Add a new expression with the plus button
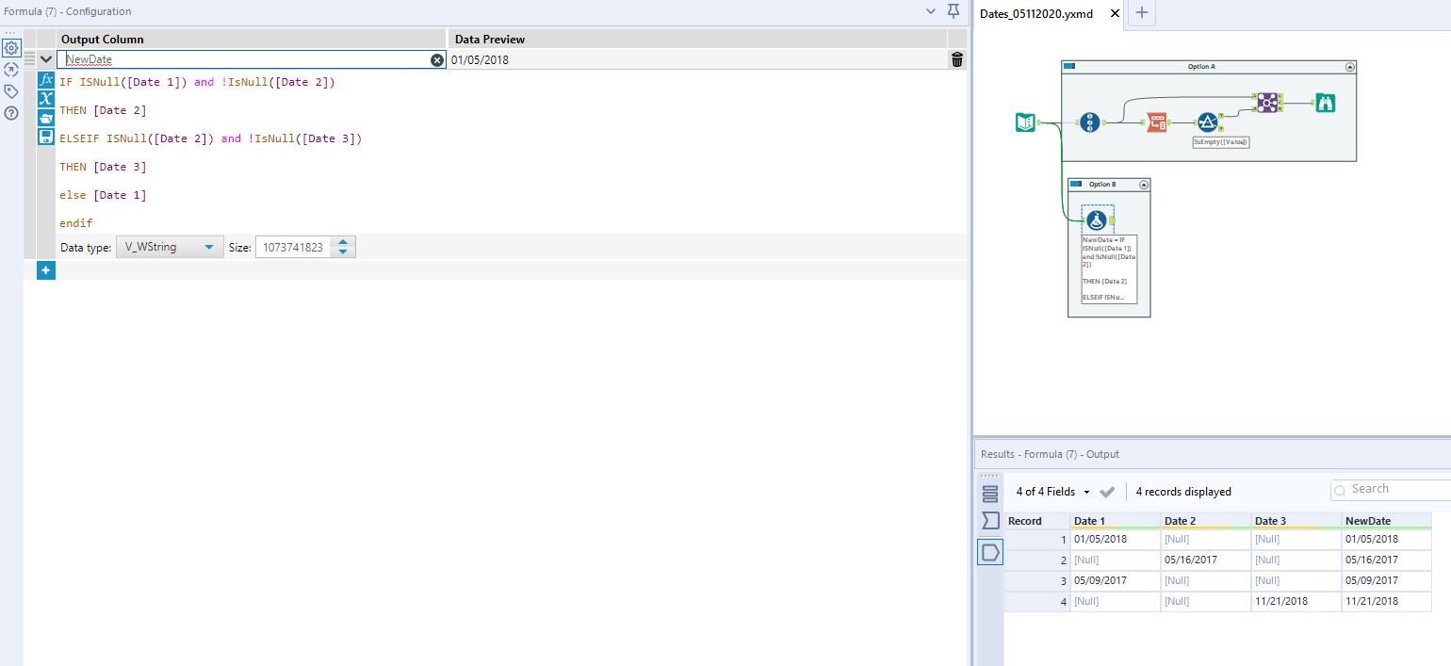The width and height of the screenshot is (1451, 666). coord(45,270)
